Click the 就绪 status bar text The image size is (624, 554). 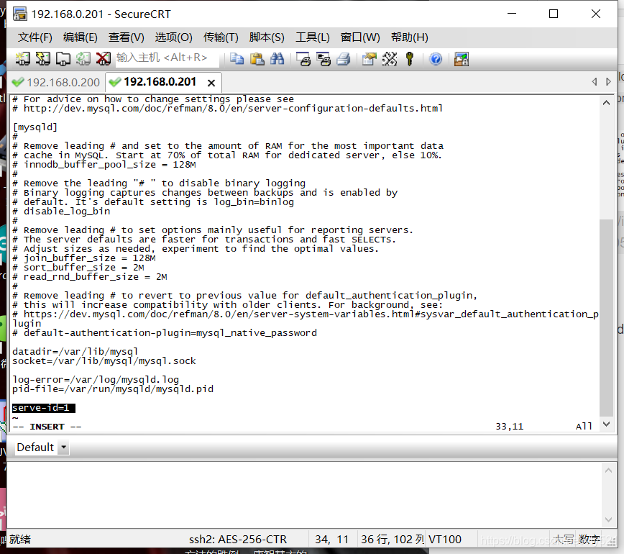coord(20,540)
